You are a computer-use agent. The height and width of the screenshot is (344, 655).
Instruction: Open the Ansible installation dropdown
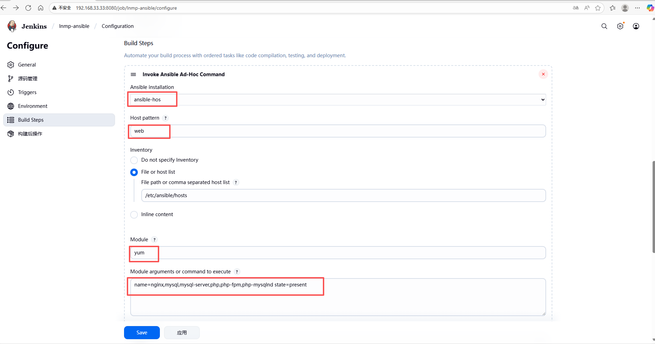[338, 100]
